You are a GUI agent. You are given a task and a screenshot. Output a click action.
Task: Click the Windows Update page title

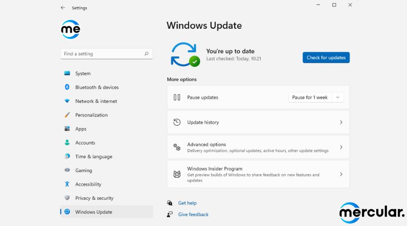pyautogui.click(x=204, y=25)
